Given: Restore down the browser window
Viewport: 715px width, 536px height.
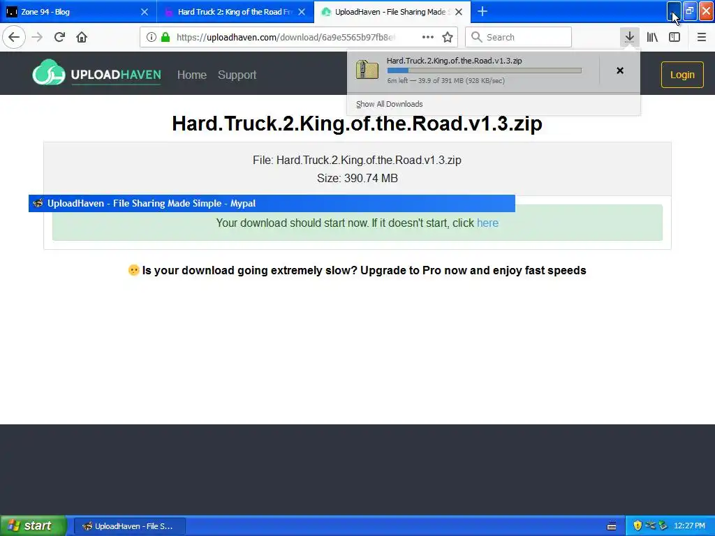Looking at the screenshot, I should click(690, 11).
